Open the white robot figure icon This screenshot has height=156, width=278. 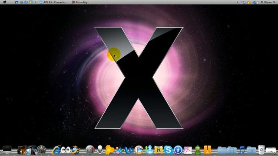click(x=100, y=150)
